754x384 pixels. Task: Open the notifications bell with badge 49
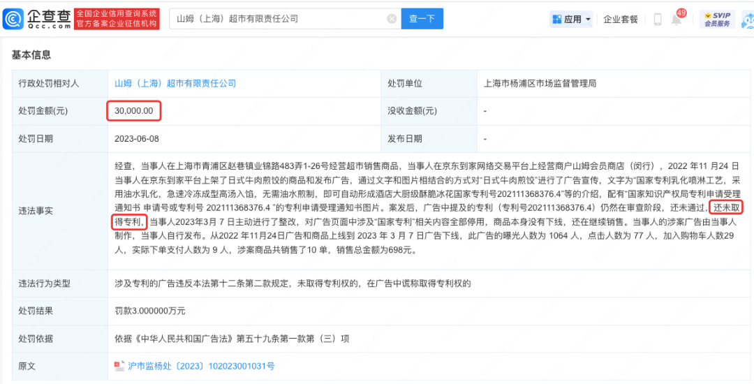(x=677, y=20)
